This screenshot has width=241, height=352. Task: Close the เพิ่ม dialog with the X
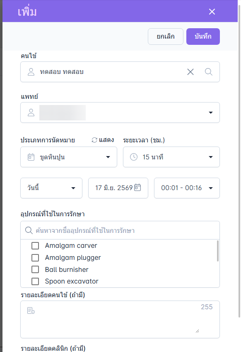tap(212, 12)
